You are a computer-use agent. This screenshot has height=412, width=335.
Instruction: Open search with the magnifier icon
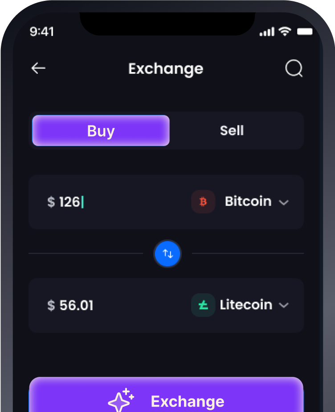(x=294, y=69)
